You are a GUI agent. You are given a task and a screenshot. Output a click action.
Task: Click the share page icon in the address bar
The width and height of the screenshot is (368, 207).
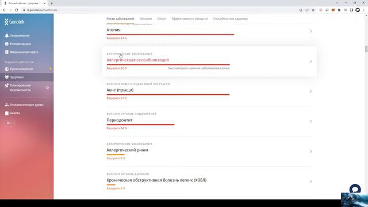[x=307, y=10]
